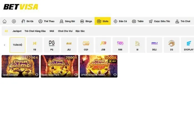The width and height of the screenshot is (194, 116).
Task: Toggle favorite heart on Open Sesame Mega
Action: click(115, 75)
